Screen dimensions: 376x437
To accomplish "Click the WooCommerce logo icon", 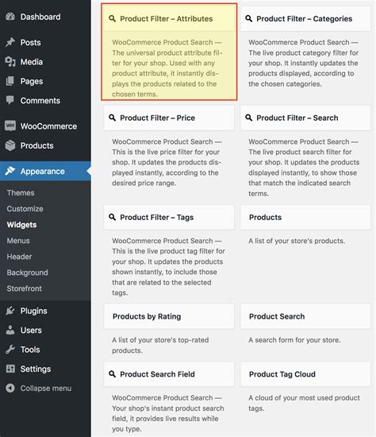I will point(10,126).
